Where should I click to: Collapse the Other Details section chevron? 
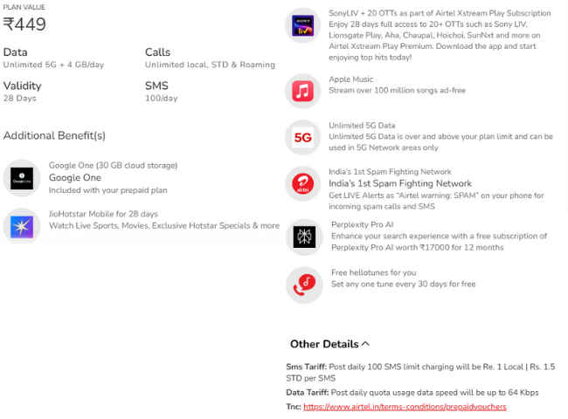point(365,344)
